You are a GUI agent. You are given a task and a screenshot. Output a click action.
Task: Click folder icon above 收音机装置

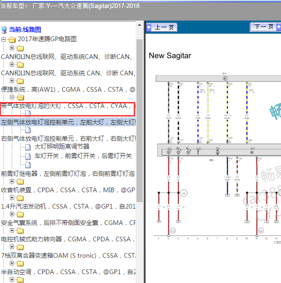(x=20, y=181)
